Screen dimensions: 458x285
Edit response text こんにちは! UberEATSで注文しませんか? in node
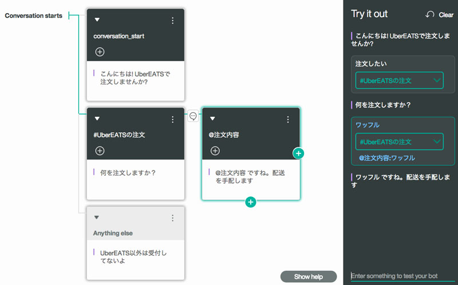tap(135, 78)
